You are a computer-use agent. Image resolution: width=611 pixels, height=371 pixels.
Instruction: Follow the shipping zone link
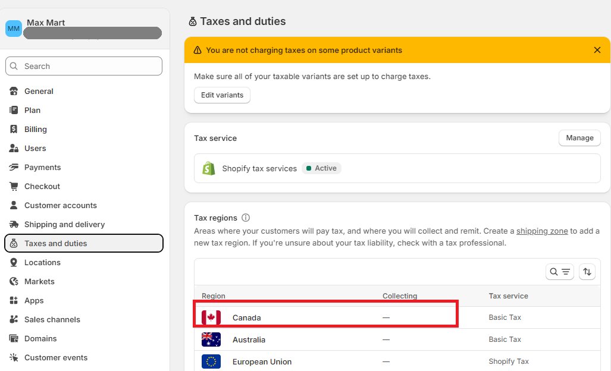click(x=541, y=231)
